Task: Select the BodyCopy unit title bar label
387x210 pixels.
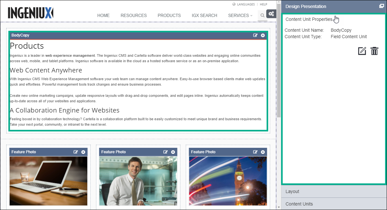Action: 20,35
